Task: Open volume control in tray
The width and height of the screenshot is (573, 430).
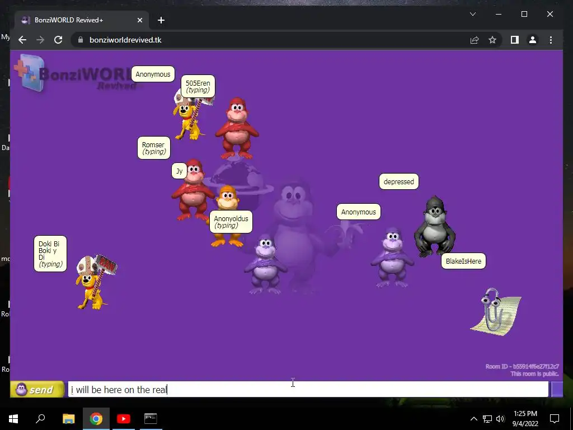Action: point(500,419)
